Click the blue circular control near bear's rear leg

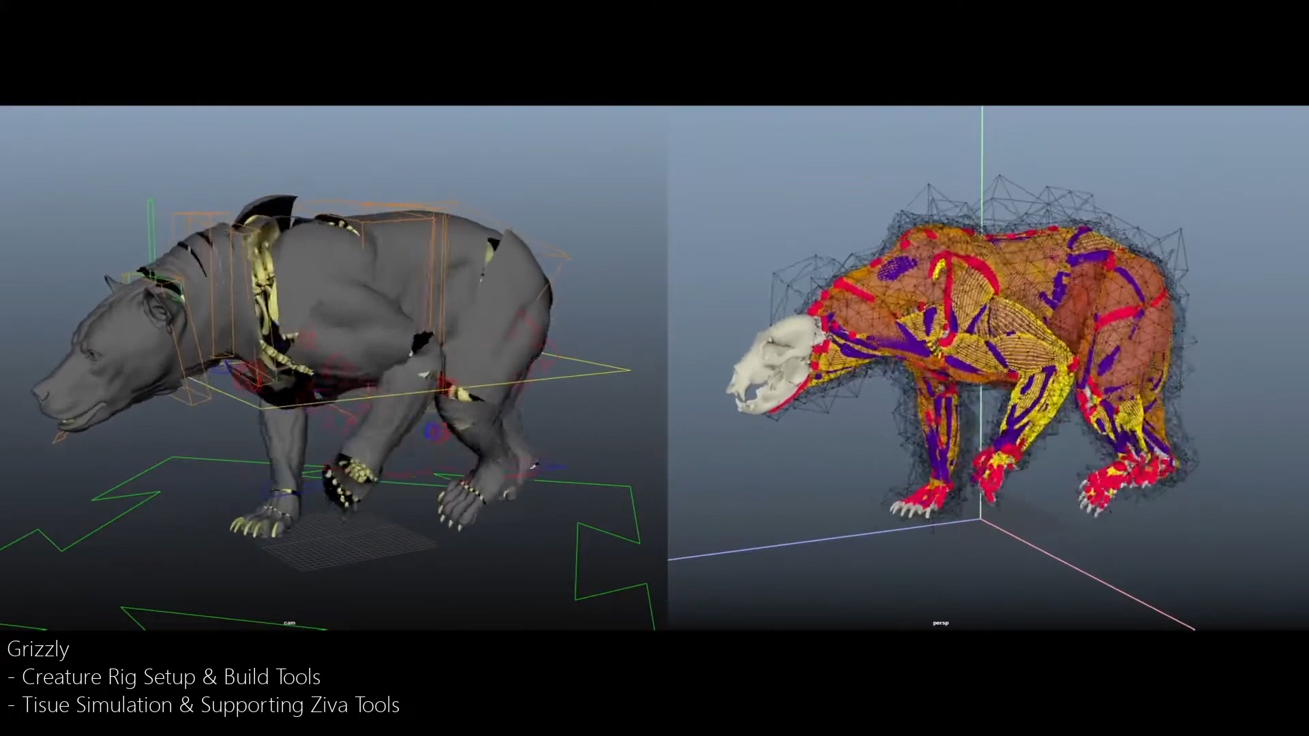433,431
